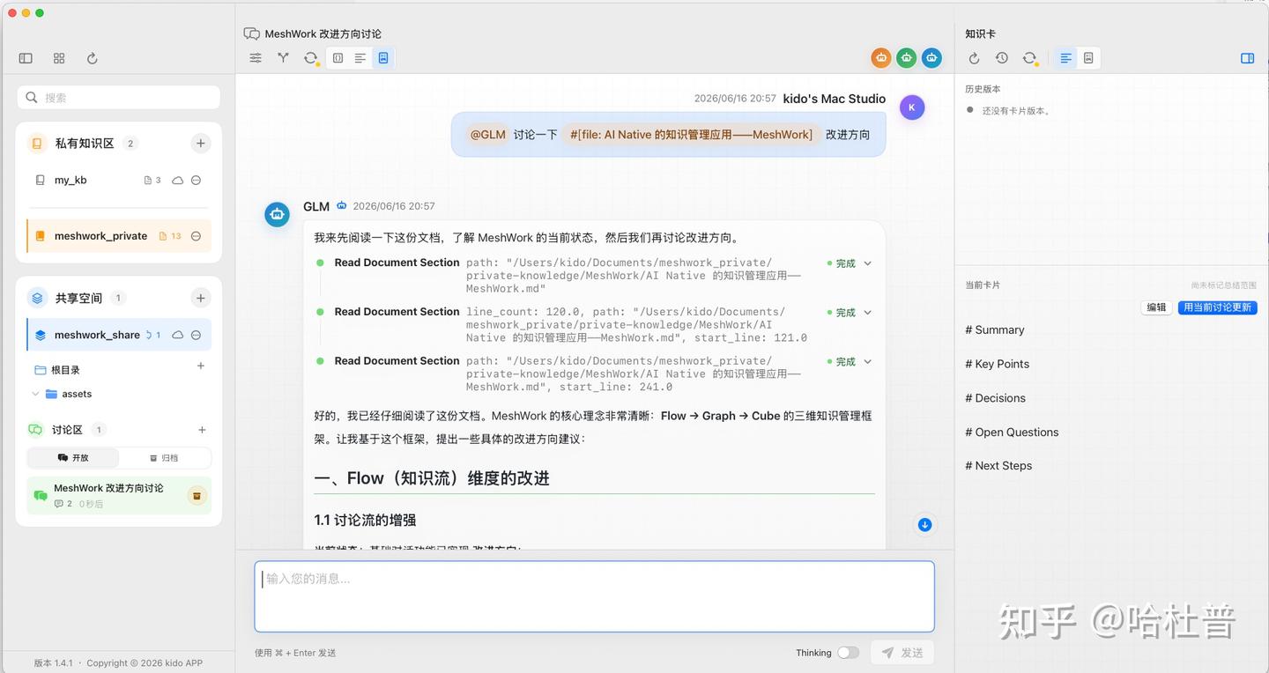Switch to the 归档 tab
1269x673 pixels.
[x=164, y=458]
